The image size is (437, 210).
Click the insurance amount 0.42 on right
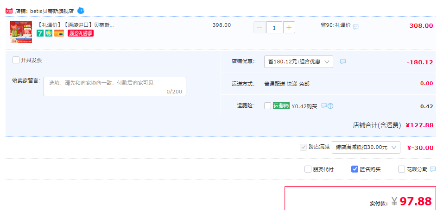pos(427,106)
